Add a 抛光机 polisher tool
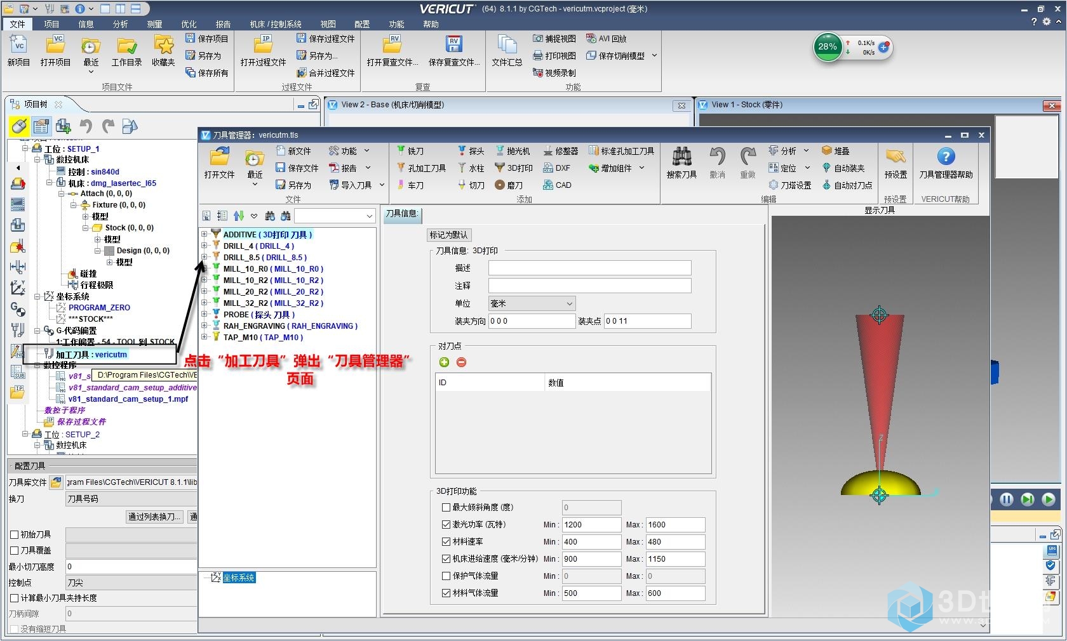The image size is (1067, 641). pos(512,151)
